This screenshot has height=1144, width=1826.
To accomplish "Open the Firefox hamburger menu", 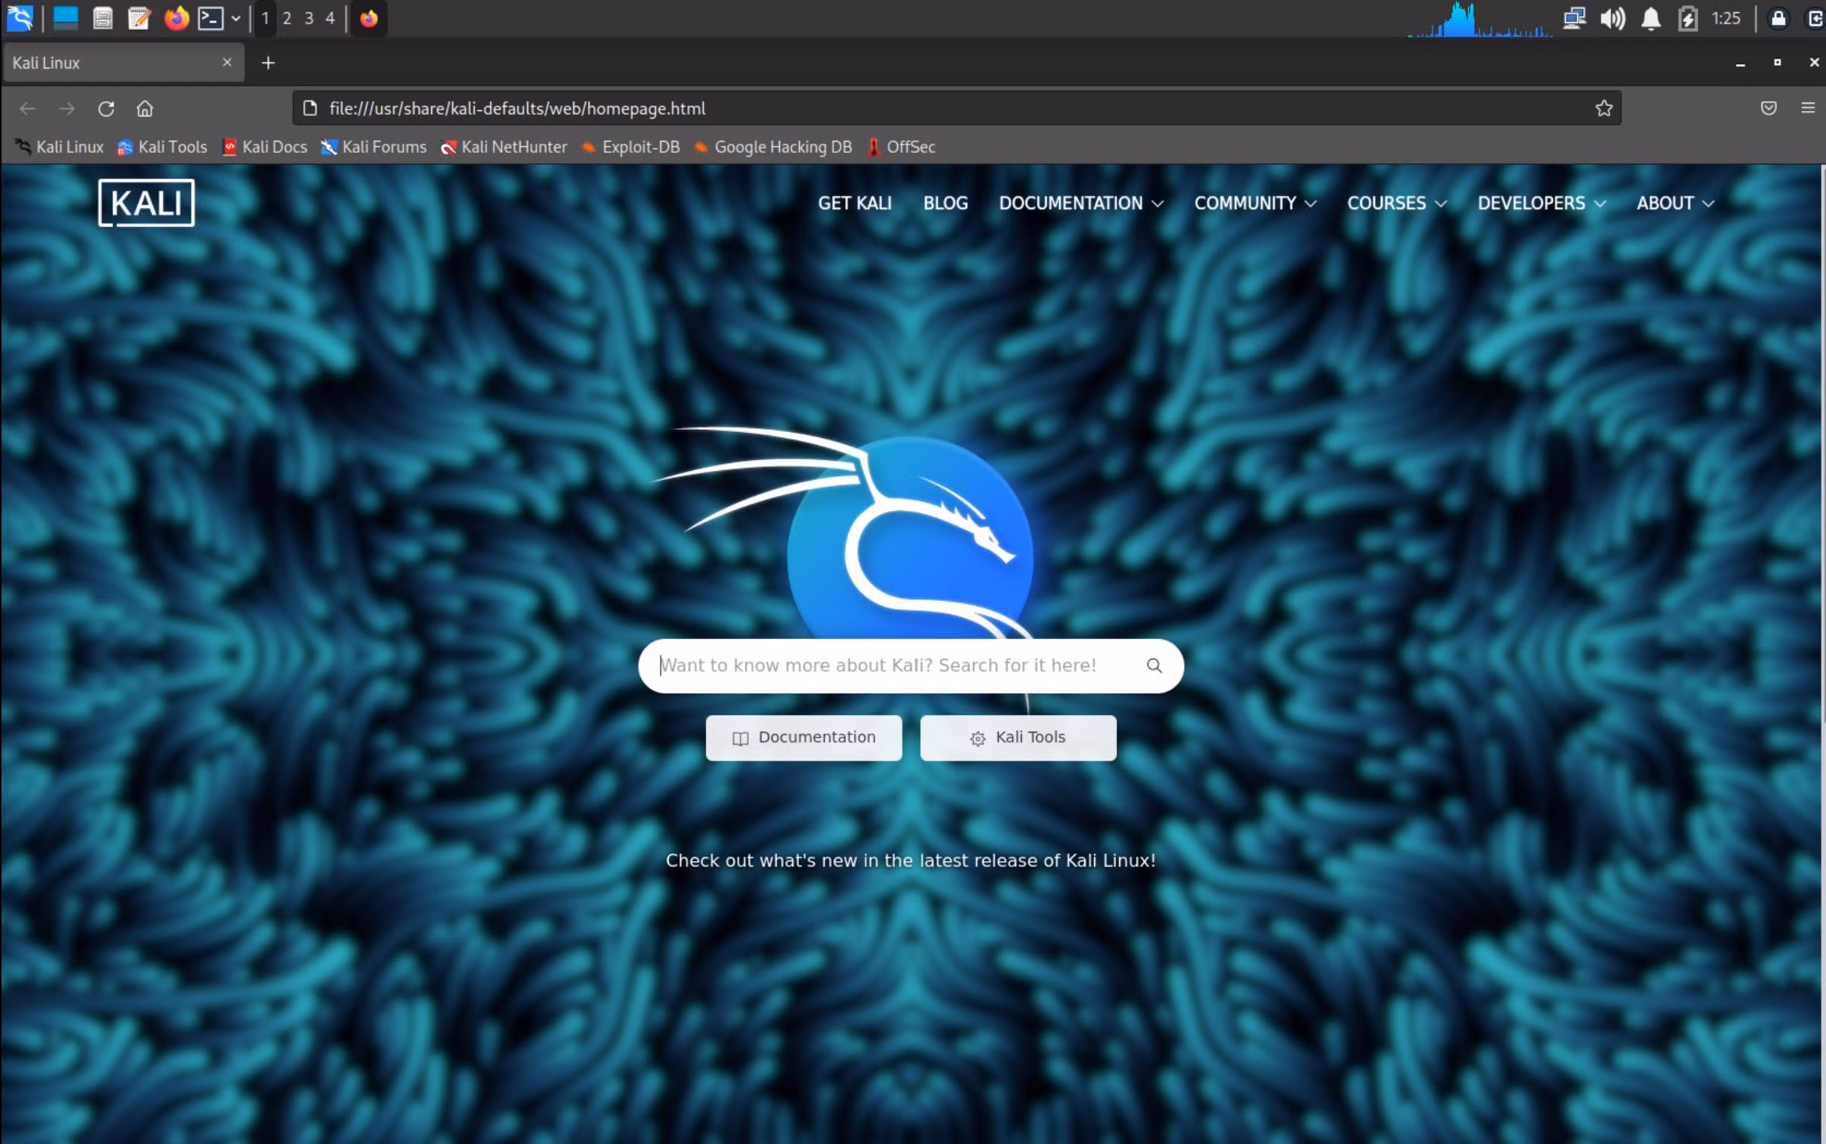I will (x=1809, y=109).
